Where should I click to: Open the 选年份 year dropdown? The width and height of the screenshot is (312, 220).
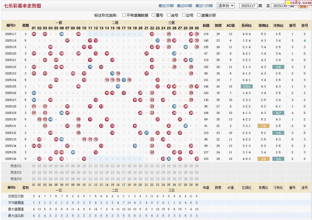(x=226, y=5)
